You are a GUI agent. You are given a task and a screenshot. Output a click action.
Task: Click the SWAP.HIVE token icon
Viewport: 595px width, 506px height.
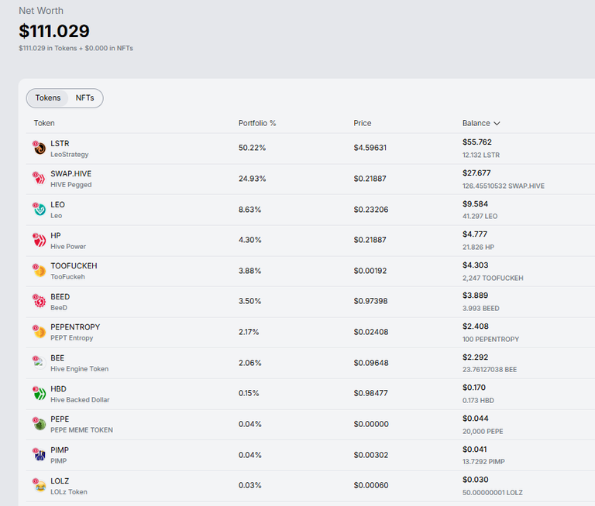[39, 178]
